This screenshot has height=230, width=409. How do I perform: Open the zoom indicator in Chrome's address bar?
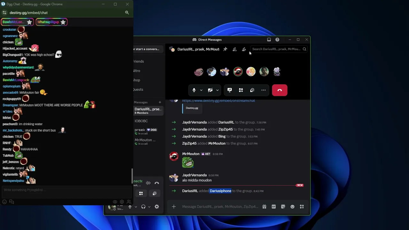coord(127,13)
